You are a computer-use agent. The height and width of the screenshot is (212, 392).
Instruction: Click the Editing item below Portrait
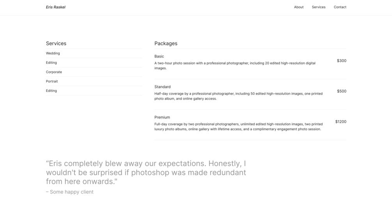click(51, 91)
